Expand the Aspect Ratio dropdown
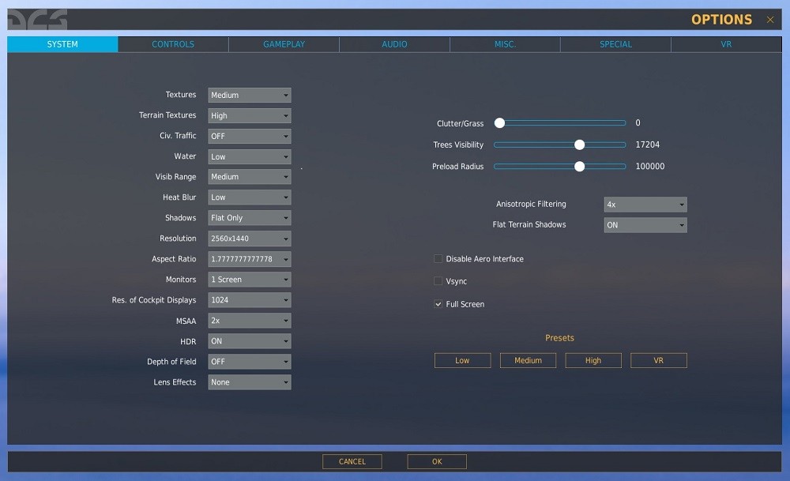 pos(250,259)
